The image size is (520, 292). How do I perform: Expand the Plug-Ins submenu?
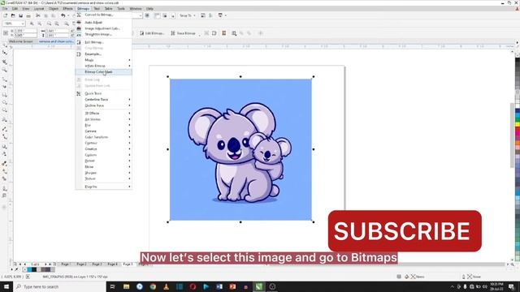pyautogui.click(x=104, y=187)
